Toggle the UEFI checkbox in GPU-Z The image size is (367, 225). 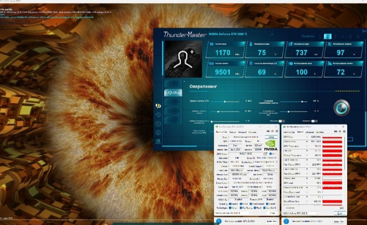coord(271,154)
